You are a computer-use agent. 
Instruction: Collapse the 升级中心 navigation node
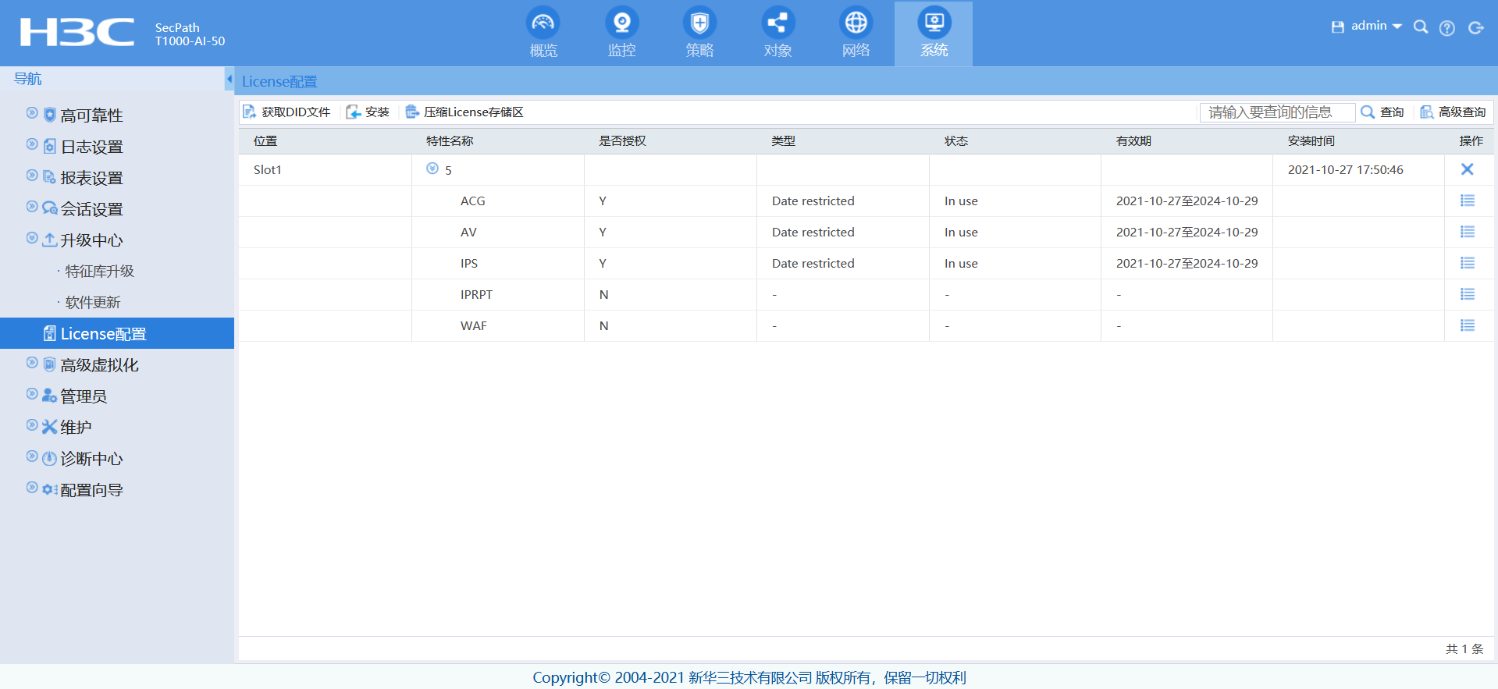tap(32, 238)
